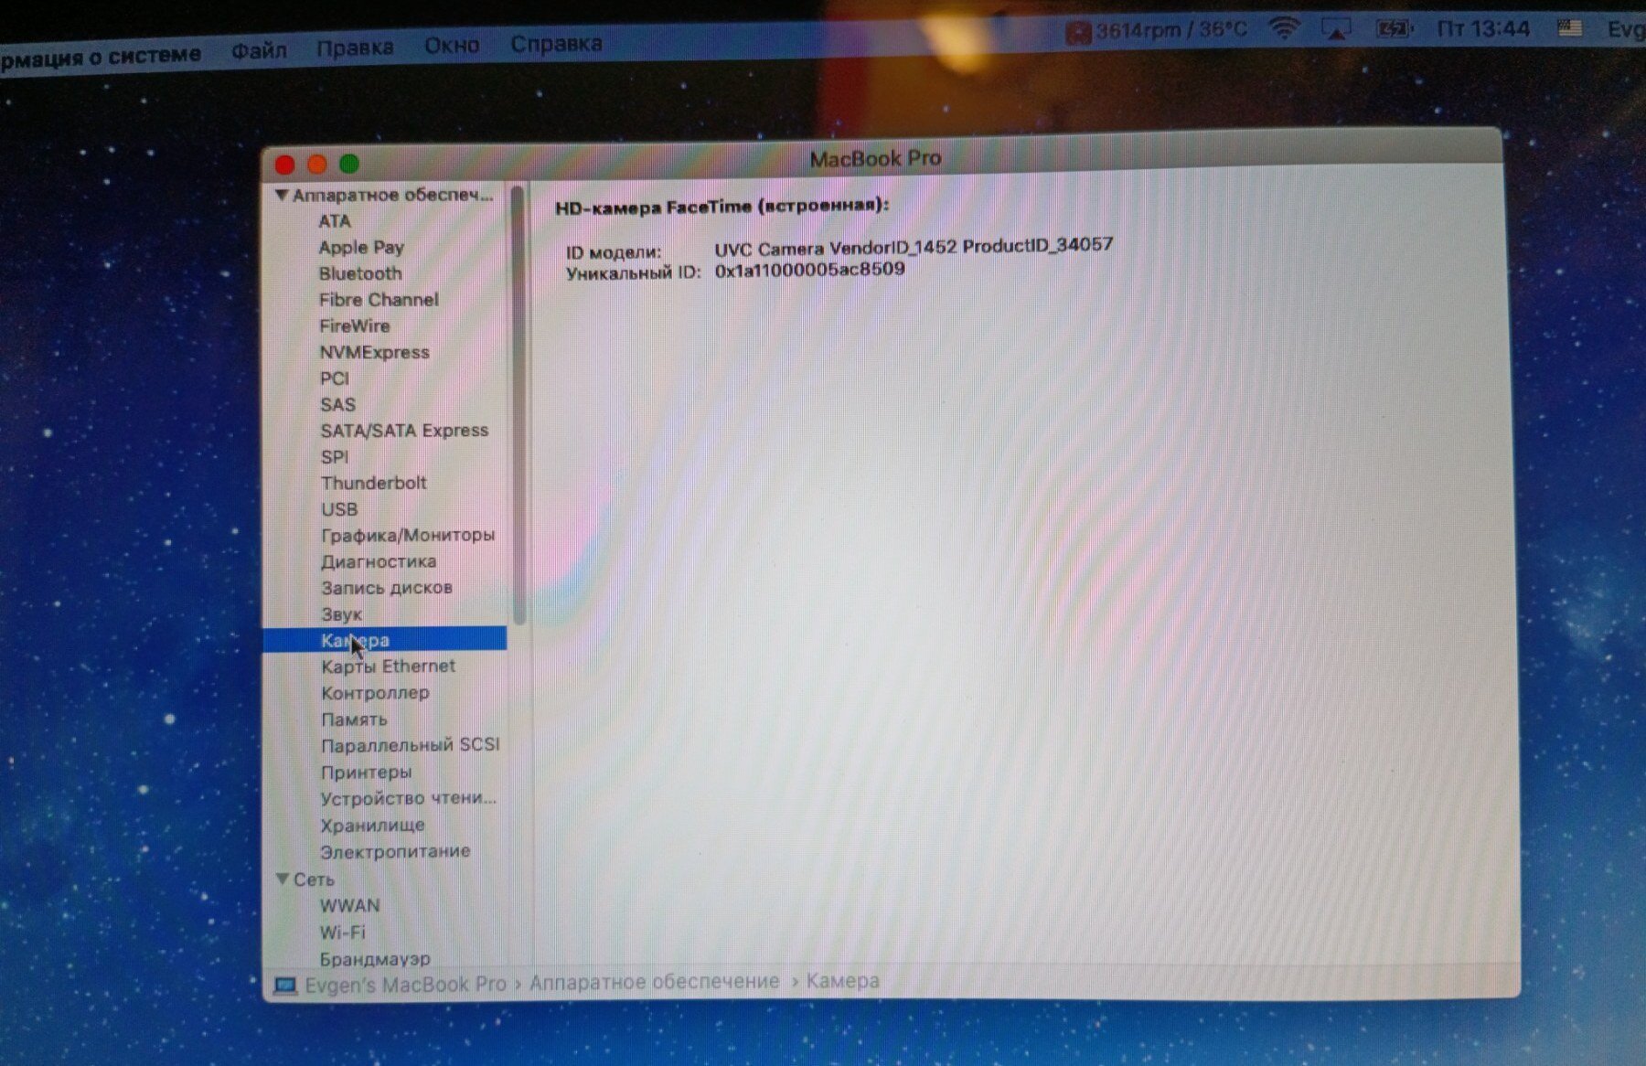1646x1066 pixels.
Task: Select Wi-Fi under Сеть
Action: tap(342, 932)
